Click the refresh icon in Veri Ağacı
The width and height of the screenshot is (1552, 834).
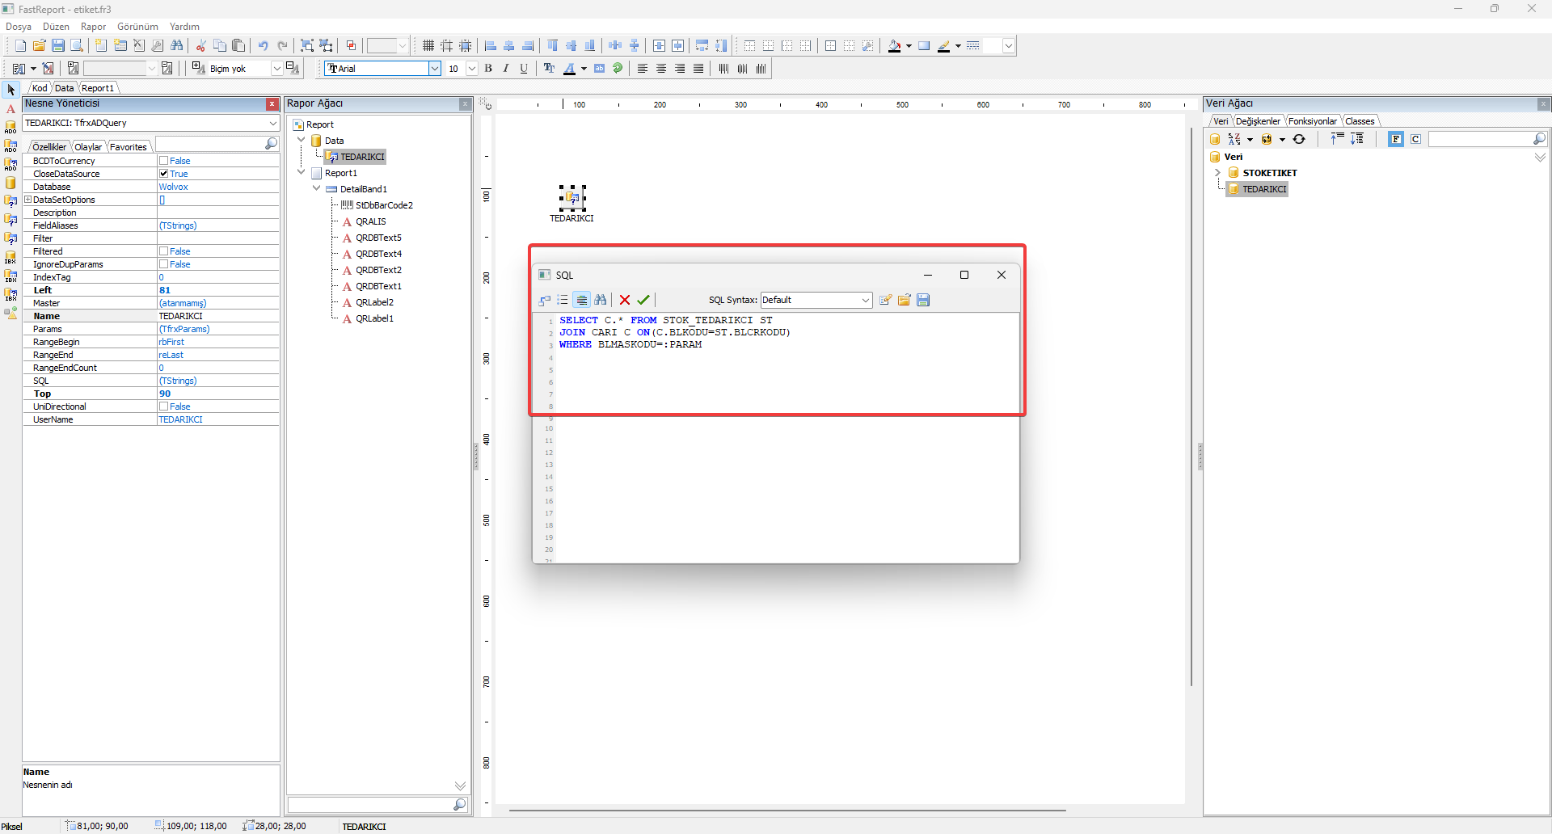pyautogui.click(x=1299, y=139)
